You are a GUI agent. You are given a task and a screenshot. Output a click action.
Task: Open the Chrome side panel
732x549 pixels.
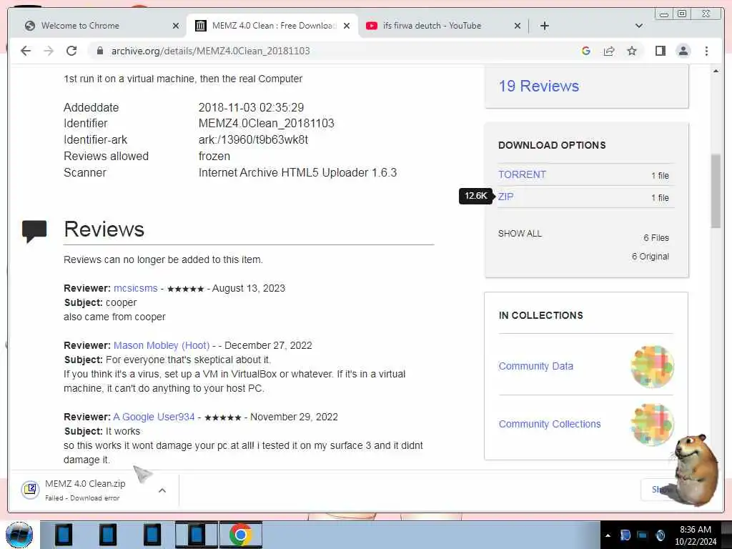pyautogui.click(x=660, y=51)
